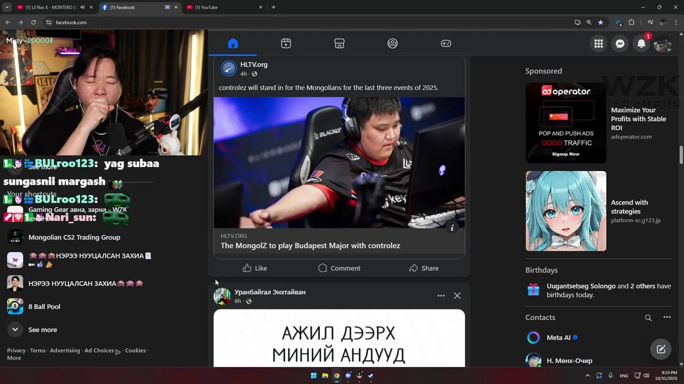Expand the More footer link
Image resolution: width=684 pixels, height=384 pixels.
[14, 358]
